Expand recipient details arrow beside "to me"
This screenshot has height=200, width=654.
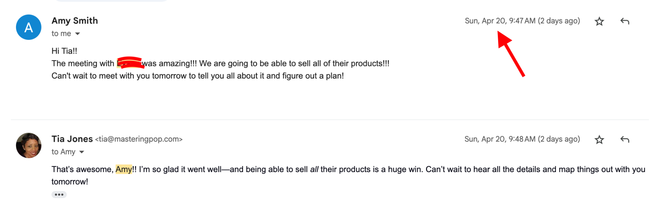(78, 34)
